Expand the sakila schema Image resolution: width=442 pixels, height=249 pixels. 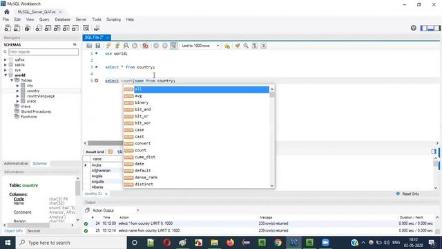[x=6, y=64]
